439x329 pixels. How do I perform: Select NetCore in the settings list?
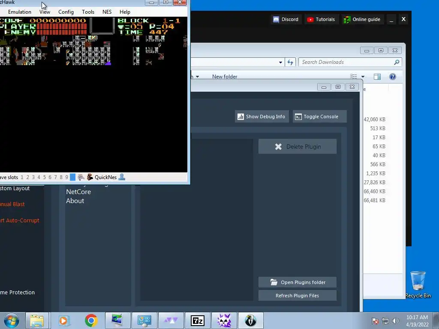tap(78, 191)
